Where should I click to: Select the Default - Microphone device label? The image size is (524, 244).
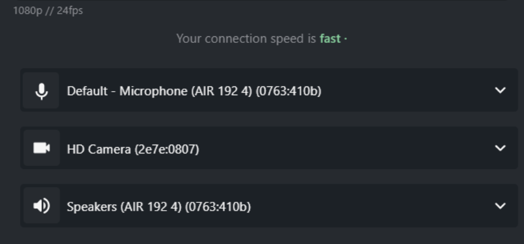tap(194, 91)
